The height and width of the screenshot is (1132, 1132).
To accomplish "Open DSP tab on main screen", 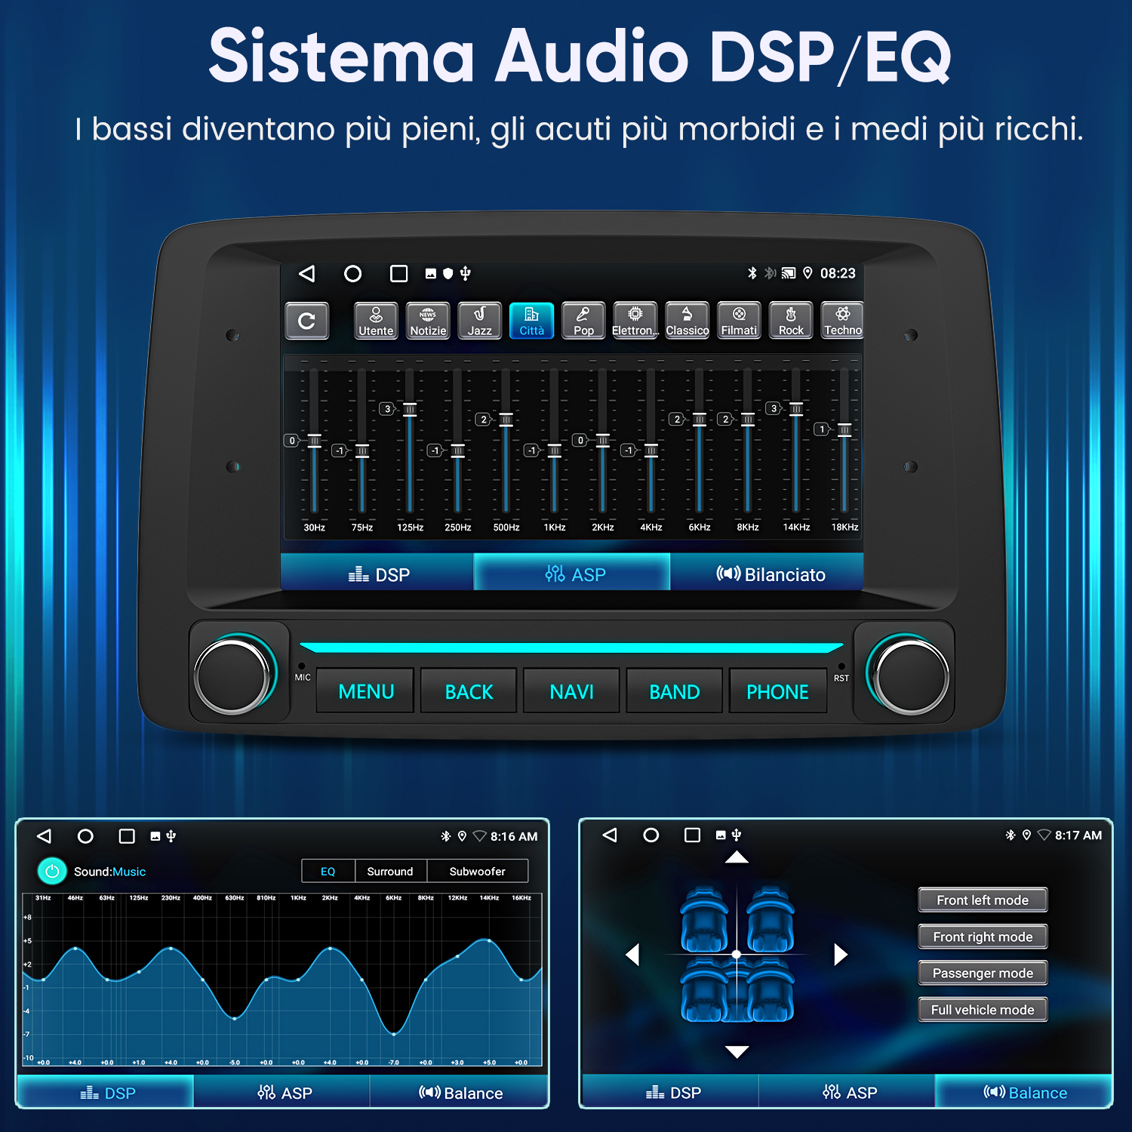I will click(x=377, y=574).
